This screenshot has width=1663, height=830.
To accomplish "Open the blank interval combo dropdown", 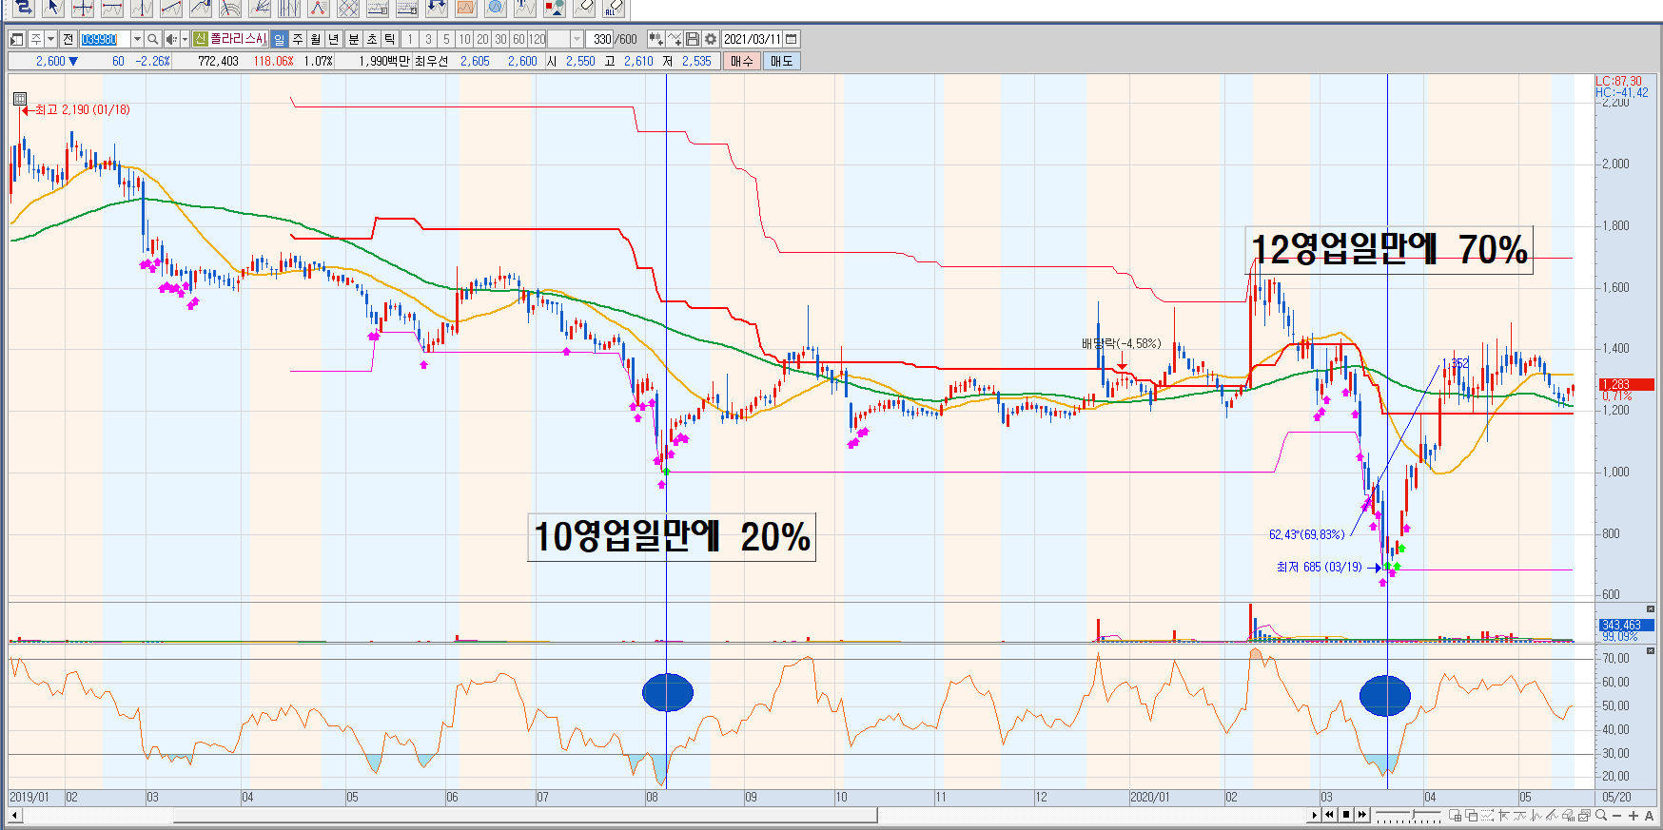I will (x=577, y=39).
